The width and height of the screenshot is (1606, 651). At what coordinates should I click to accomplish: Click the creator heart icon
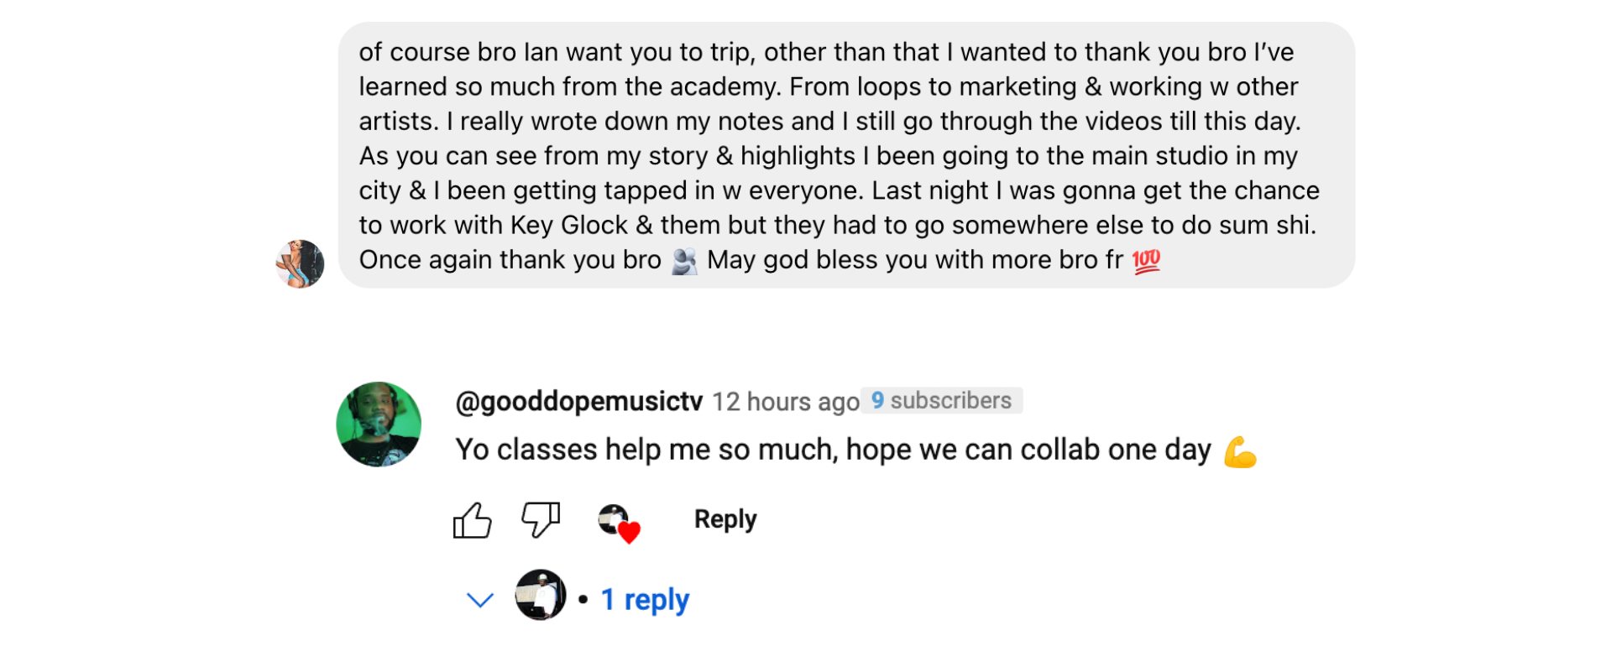pos(619,523)
